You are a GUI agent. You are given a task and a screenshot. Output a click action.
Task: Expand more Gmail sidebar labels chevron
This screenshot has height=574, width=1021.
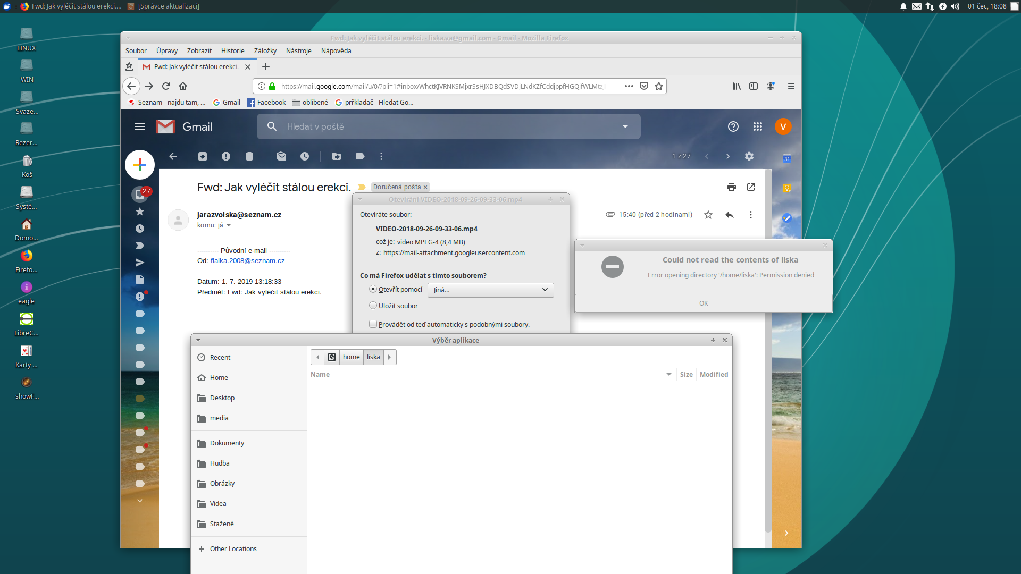140,501
